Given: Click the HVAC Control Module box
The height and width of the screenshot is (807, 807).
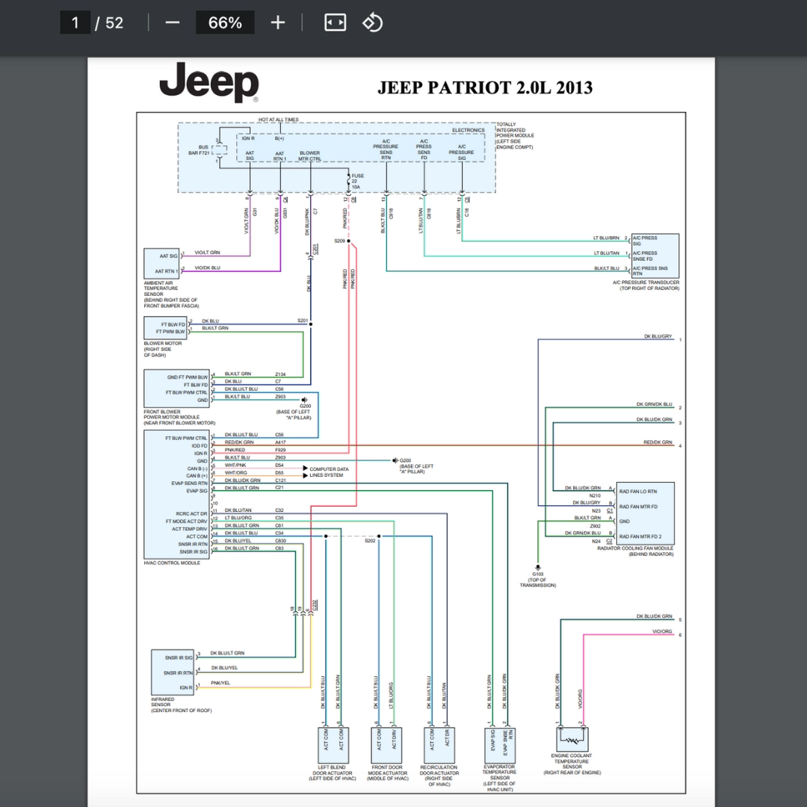Looking at the screenshot, I should pos(176,495).
